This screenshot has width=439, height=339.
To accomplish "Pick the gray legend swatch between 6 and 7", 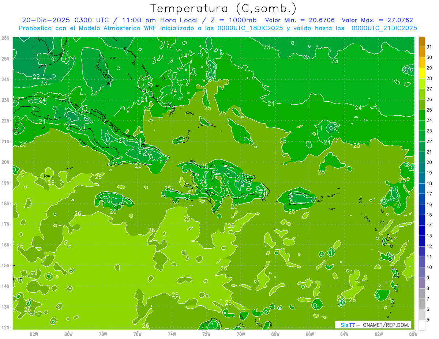I will point(422,304).
